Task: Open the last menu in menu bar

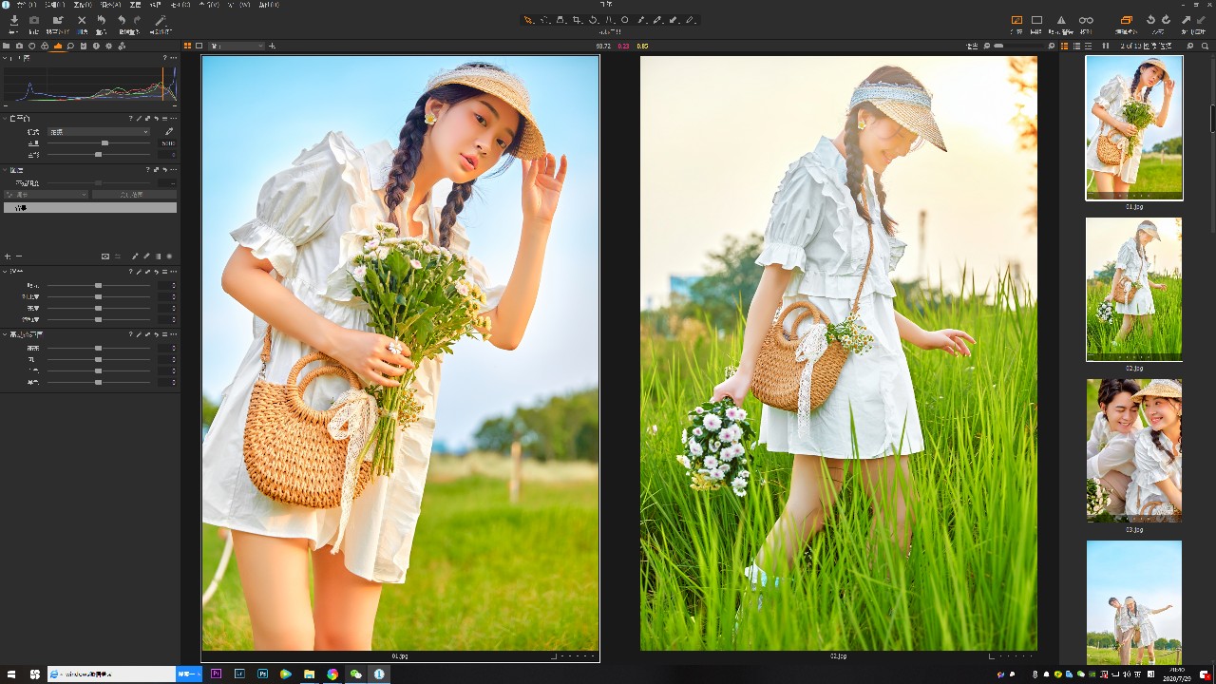Action: [x=269, y=5]
